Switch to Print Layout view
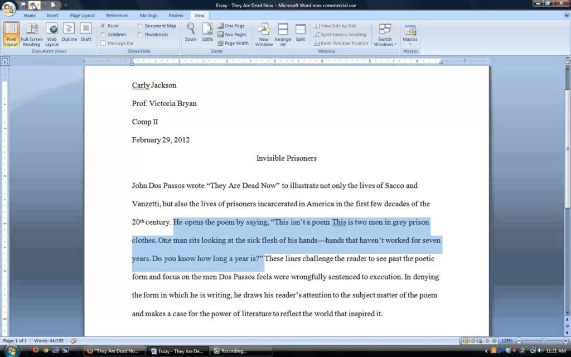The width and height of the screenshot is (571, 357). pyautogui.click(x=11, y=33)
